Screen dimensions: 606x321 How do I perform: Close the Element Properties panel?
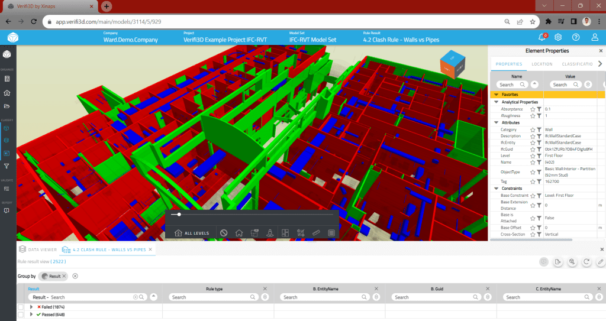coord(601,51)
